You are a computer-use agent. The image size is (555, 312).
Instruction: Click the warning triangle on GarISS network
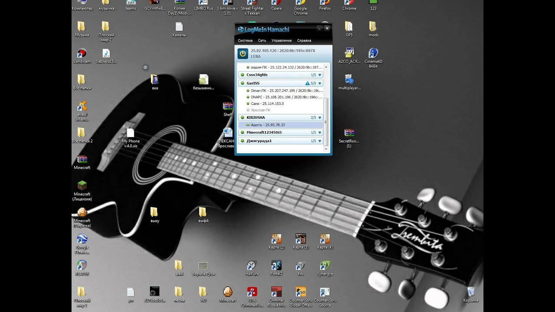point(307,83)
